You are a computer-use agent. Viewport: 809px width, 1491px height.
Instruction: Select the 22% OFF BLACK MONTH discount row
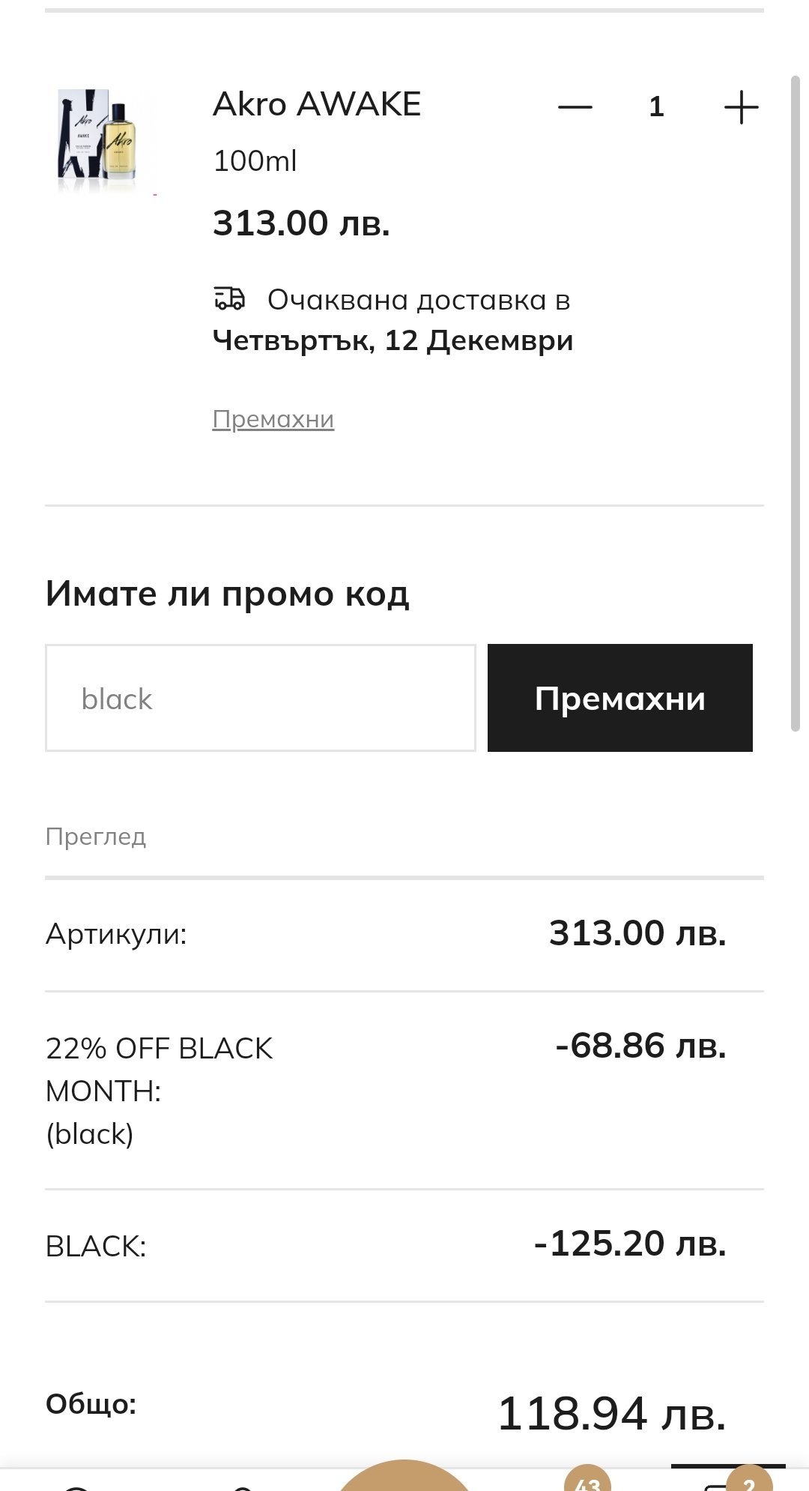pos(160,1090)
